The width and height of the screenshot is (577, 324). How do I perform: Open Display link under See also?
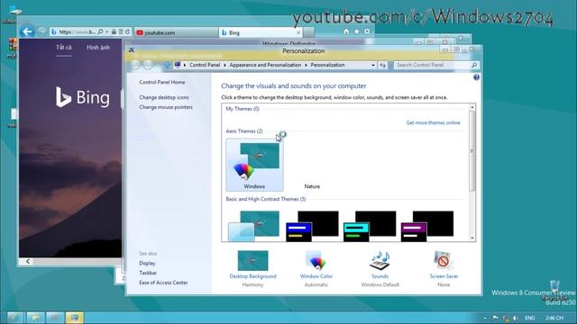[x=147, y=264]
